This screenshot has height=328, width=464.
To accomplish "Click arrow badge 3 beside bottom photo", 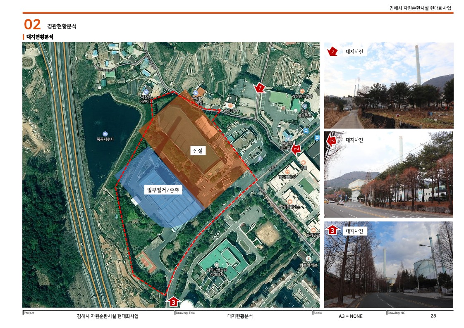I will pyautogui.click(x=332, y=231).
